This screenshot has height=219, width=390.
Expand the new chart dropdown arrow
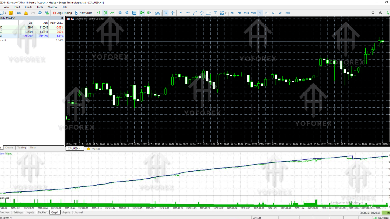5,12
